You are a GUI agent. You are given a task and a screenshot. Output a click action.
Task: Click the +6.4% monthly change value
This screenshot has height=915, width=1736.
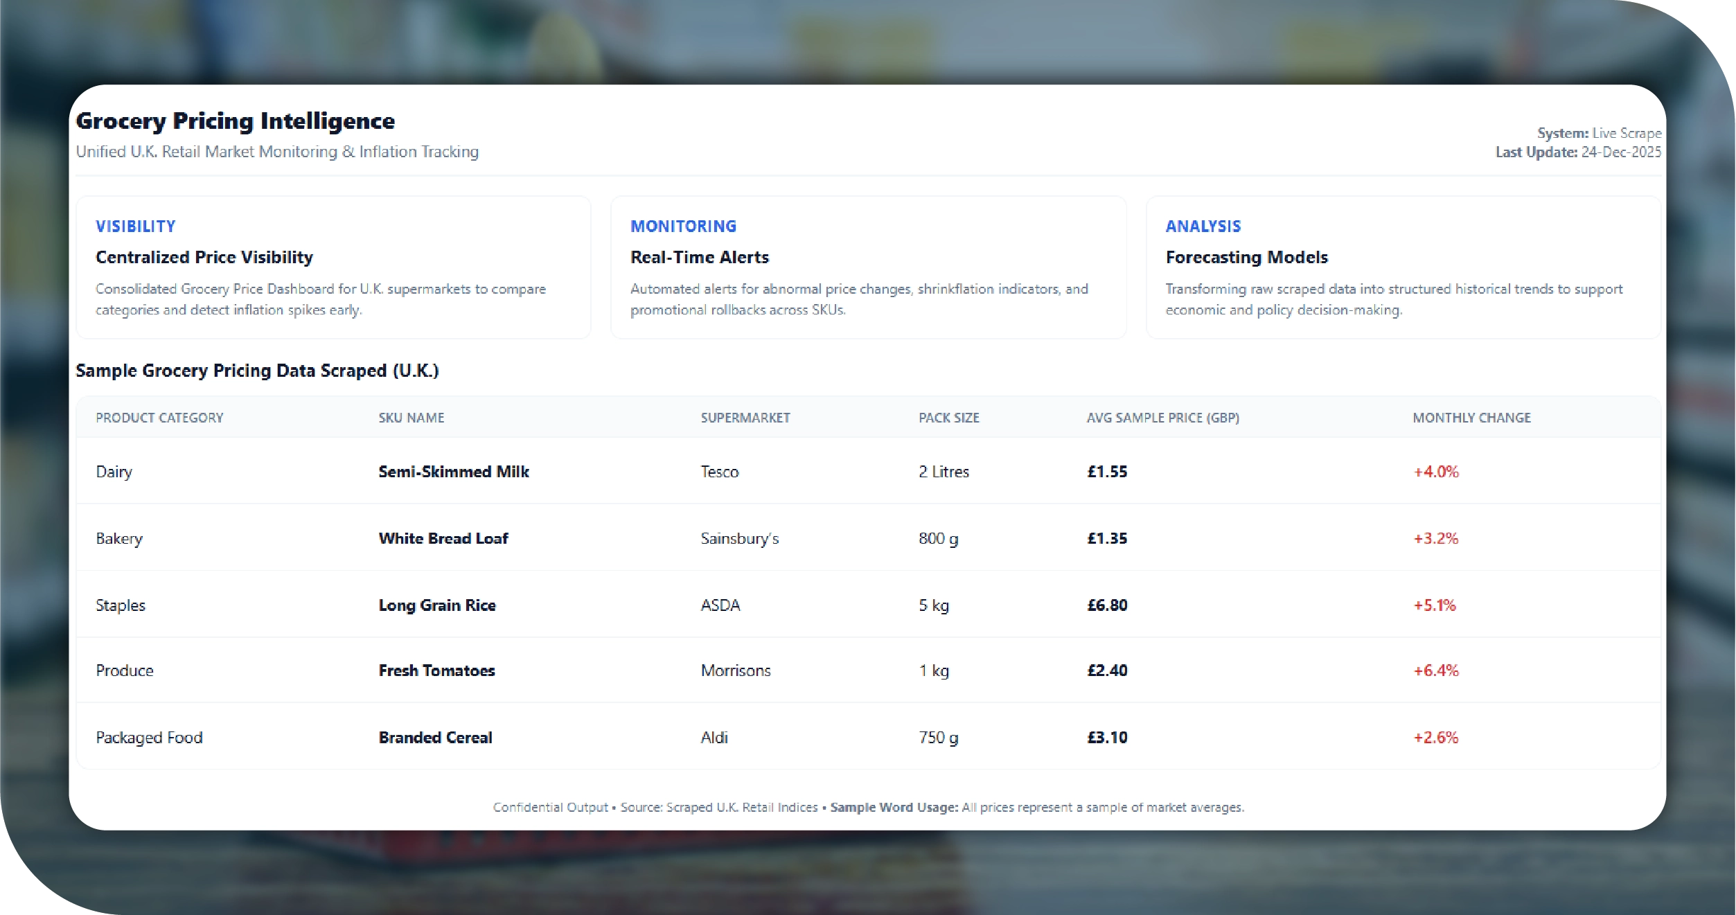coord(1435,670)
